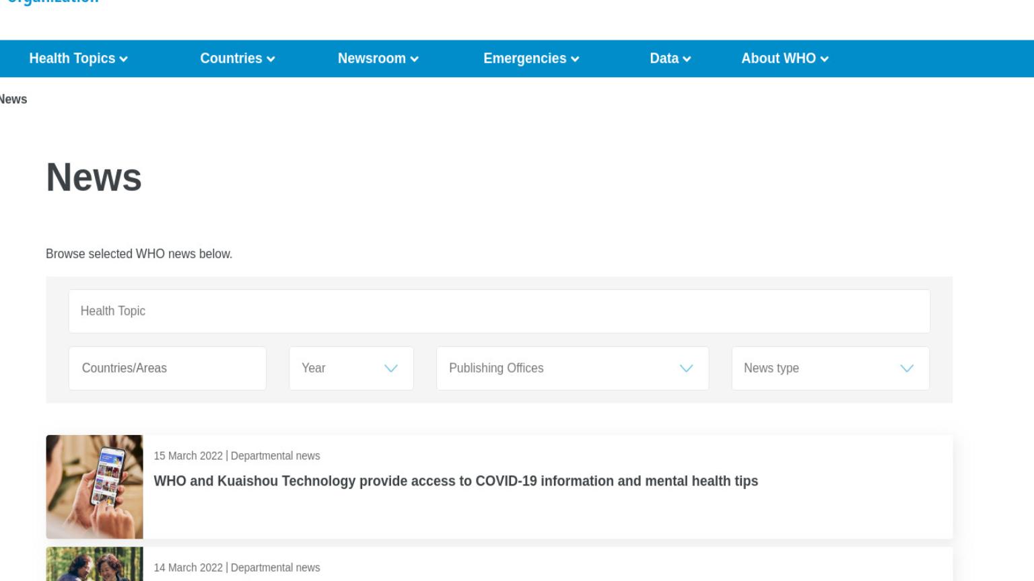Expand the News type dropdown

(831, 369)
